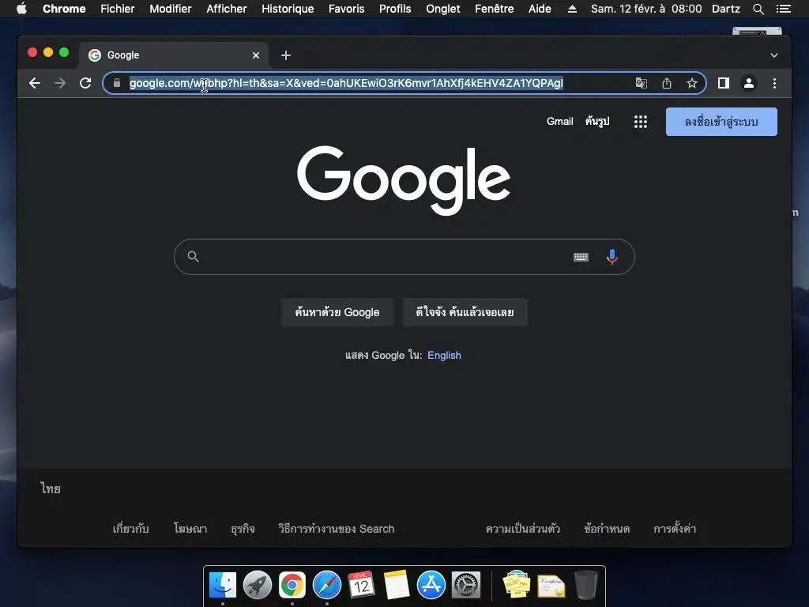Click the ค้นหาด้วย Google search button
The width and height of the screenshot is (809, 607).
click(337, 312)
